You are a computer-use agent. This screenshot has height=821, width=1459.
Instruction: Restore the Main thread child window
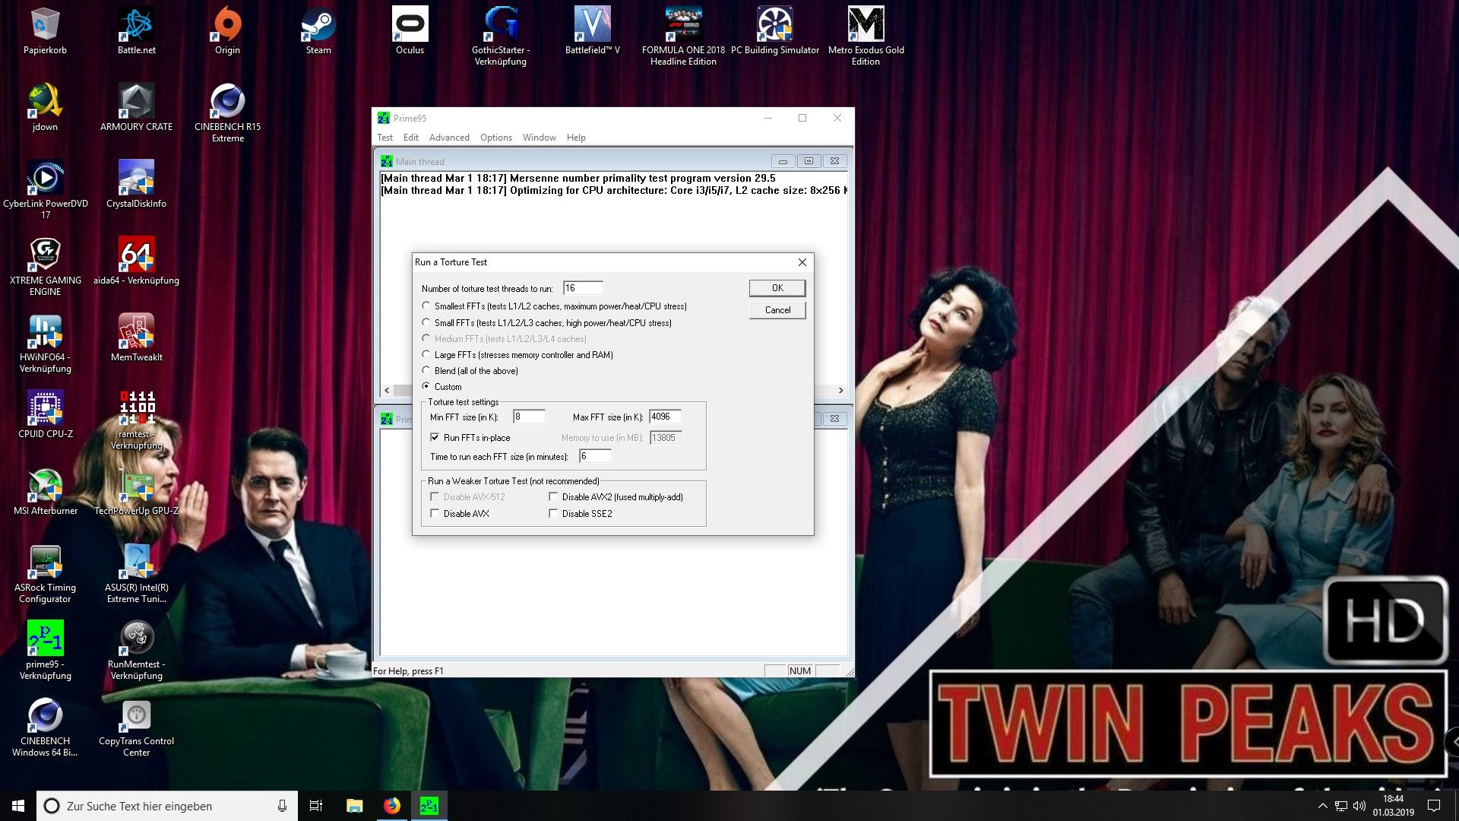tap(809, 161)
